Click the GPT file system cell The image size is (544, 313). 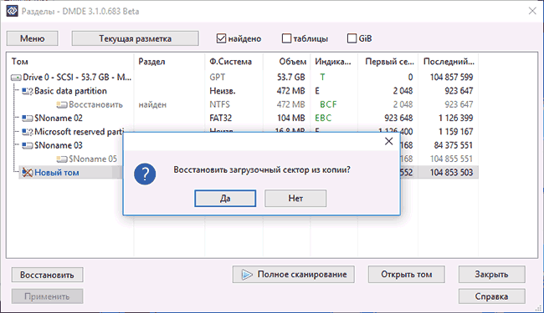218,78
